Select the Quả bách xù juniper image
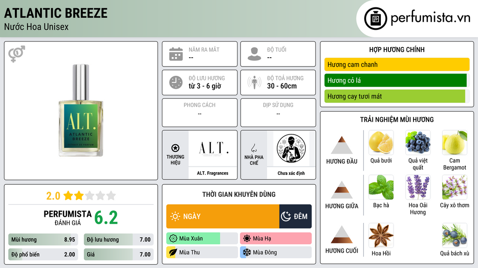 coord(455,235)
